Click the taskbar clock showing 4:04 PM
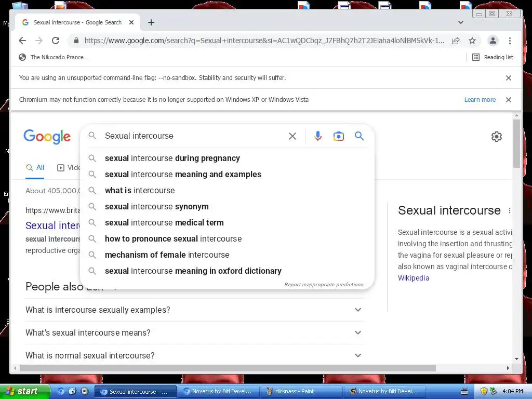532x399 pixels. [513, 392]
